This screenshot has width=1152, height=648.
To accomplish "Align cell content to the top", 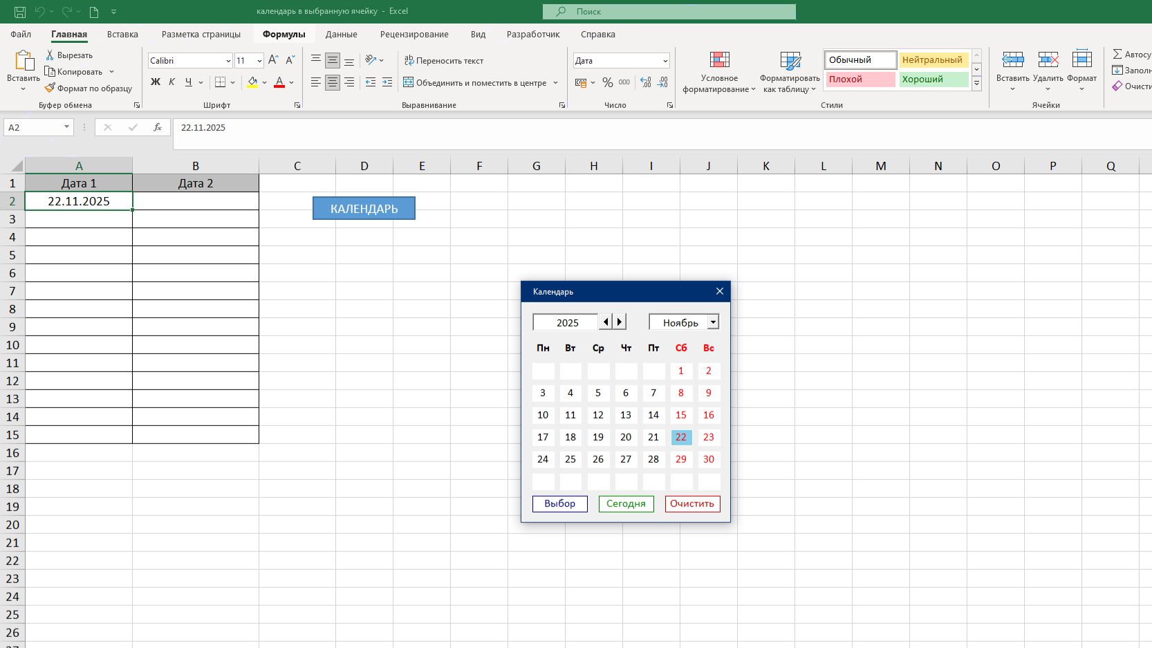I will pos(316,60).
